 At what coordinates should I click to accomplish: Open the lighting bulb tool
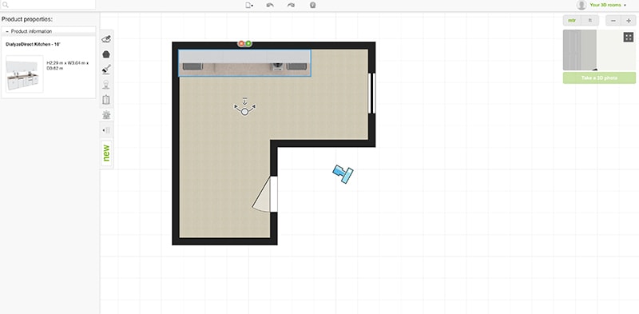[x=106, y=85]
